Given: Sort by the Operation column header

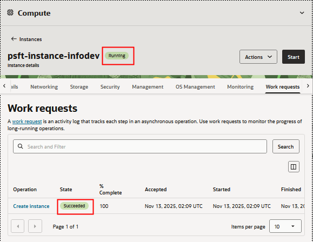Looking at the screenshot, I should click(25, 189).
